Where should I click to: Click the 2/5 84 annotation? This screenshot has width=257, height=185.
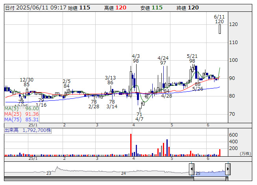coord(67,83)
